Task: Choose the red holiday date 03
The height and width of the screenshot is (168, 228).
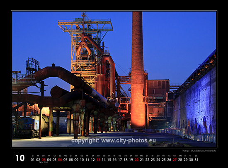Action: [44, 160]
